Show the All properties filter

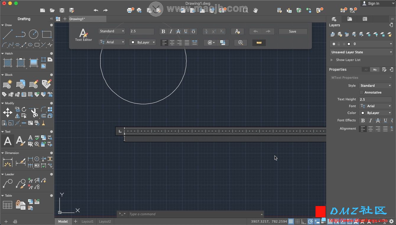point(366,70)
